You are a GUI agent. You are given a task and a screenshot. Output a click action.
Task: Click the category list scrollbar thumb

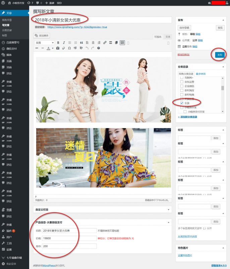click(x=223, y=88)
